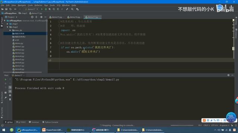This screenshot has width=238, height=133.
Task: Open the TODO tool window tab
Action: point(21,122)
